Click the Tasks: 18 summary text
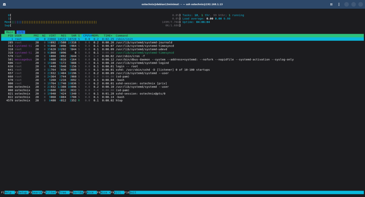This screenshot has height=197, width=365. click(x=213, y=15)
